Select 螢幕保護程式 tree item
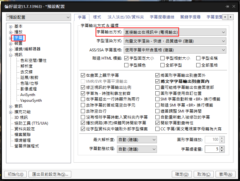The height and width of the screenshot is (181, 240). coord(27,146)
